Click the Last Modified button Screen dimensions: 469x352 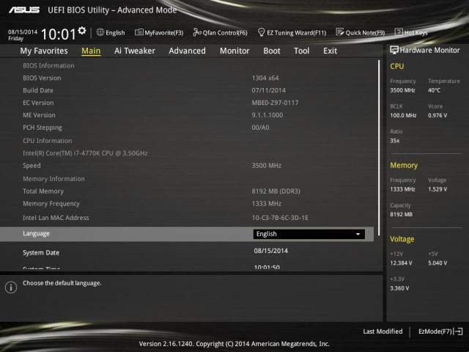(x=383, y=331)
